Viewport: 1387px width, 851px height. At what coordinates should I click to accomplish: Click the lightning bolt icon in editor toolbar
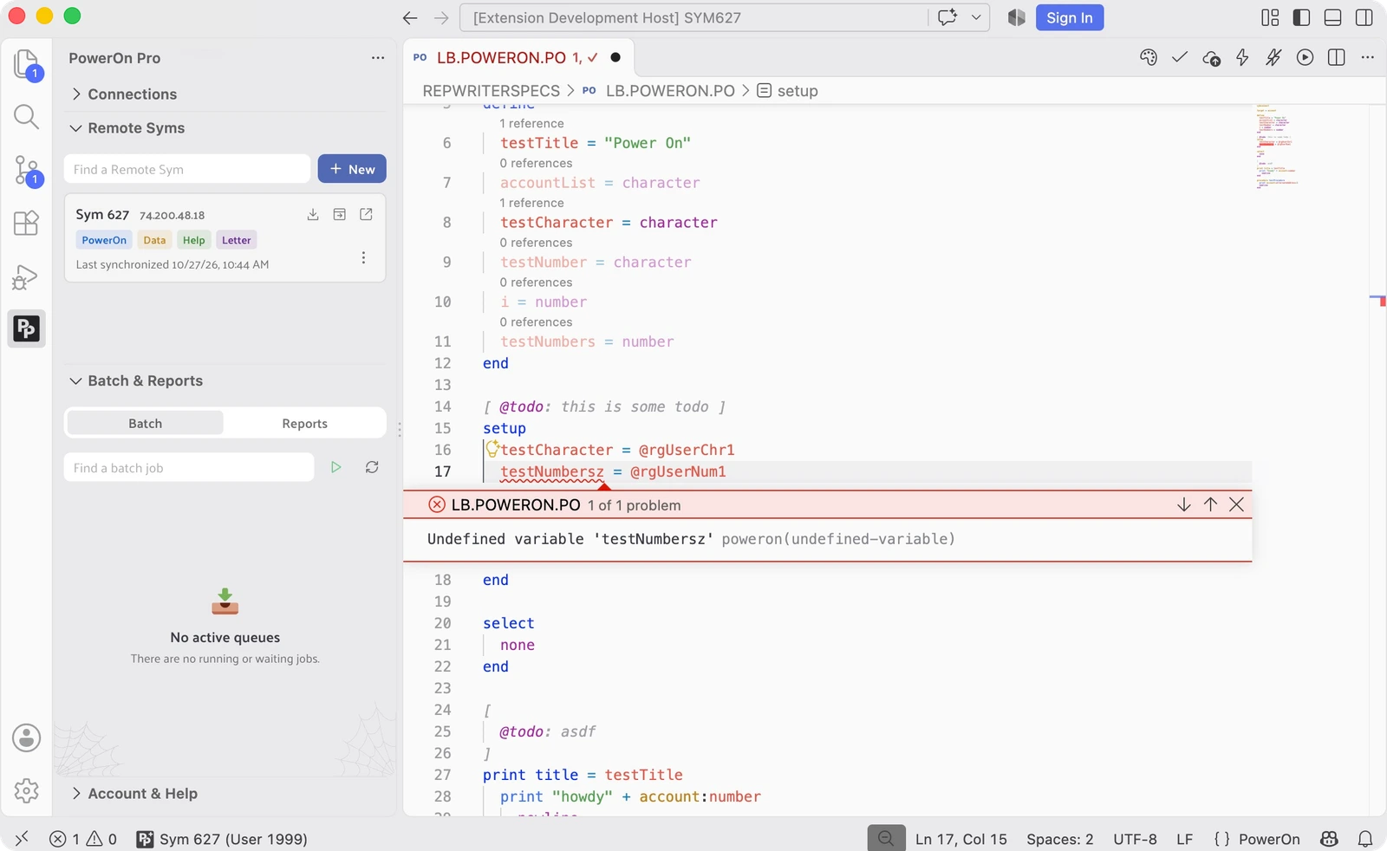(1242, 57)
